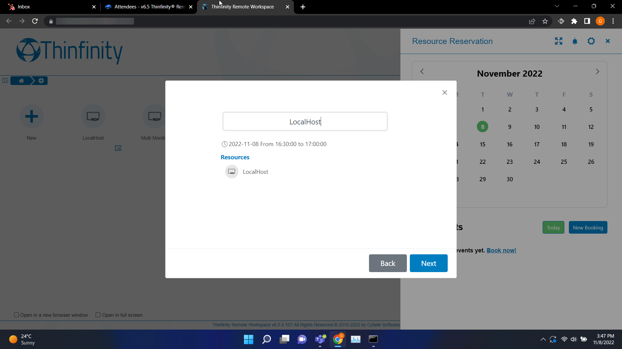Enable Open in full screen checkbox

point(98,315)
